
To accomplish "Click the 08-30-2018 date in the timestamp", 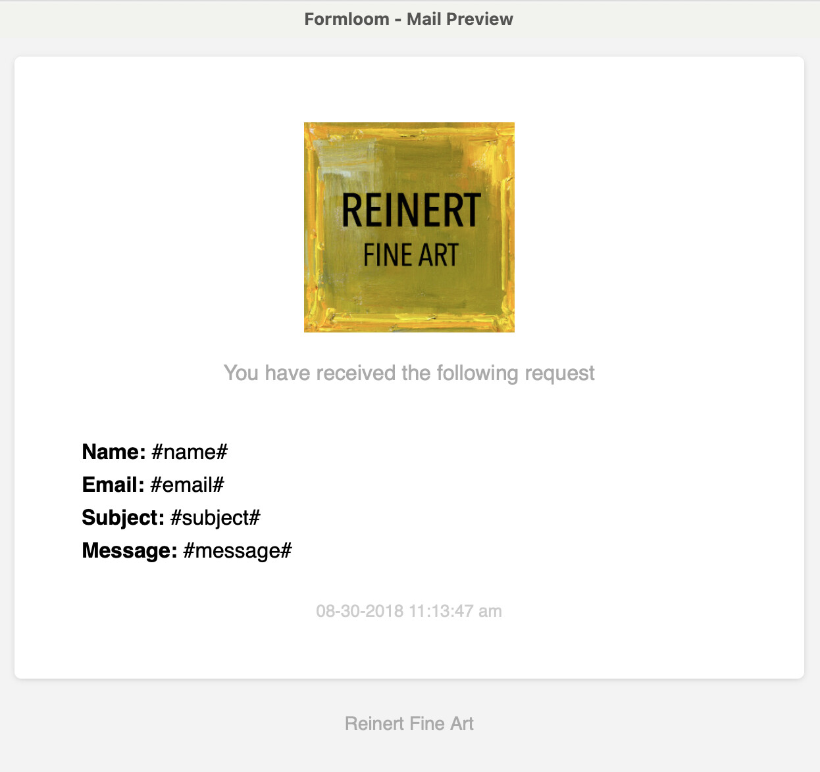I will pos(359,611).
